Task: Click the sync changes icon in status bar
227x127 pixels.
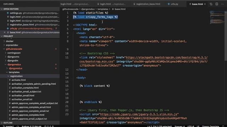Action: [18, 126]
